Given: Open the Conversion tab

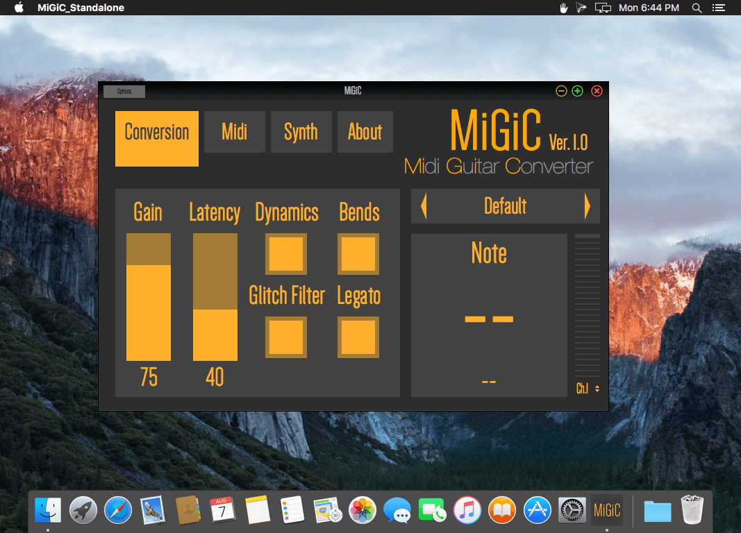Looking at the screenshot, I should coord(157,138).
